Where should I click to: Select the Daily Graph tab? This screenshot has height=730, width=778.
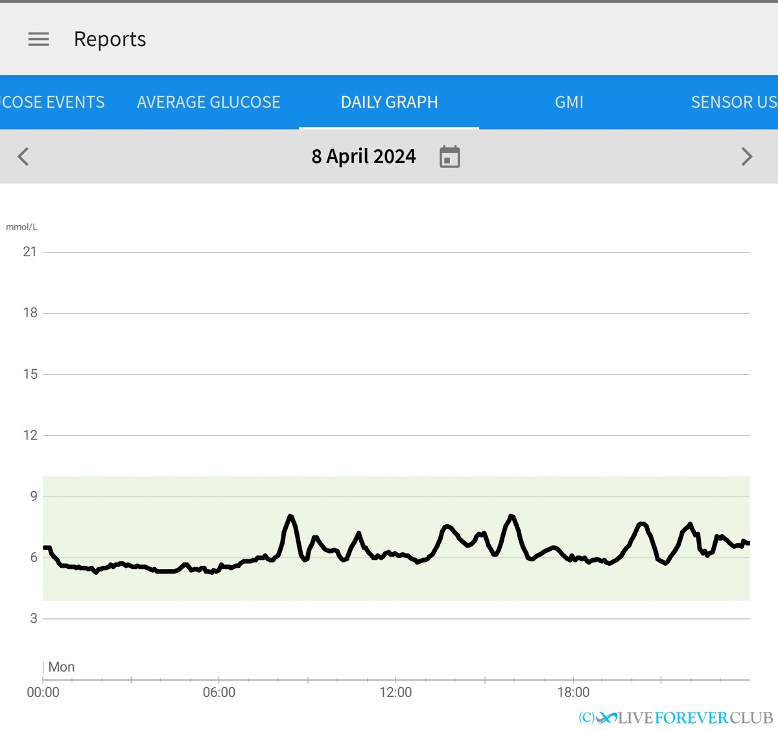[x=389, y=103]
